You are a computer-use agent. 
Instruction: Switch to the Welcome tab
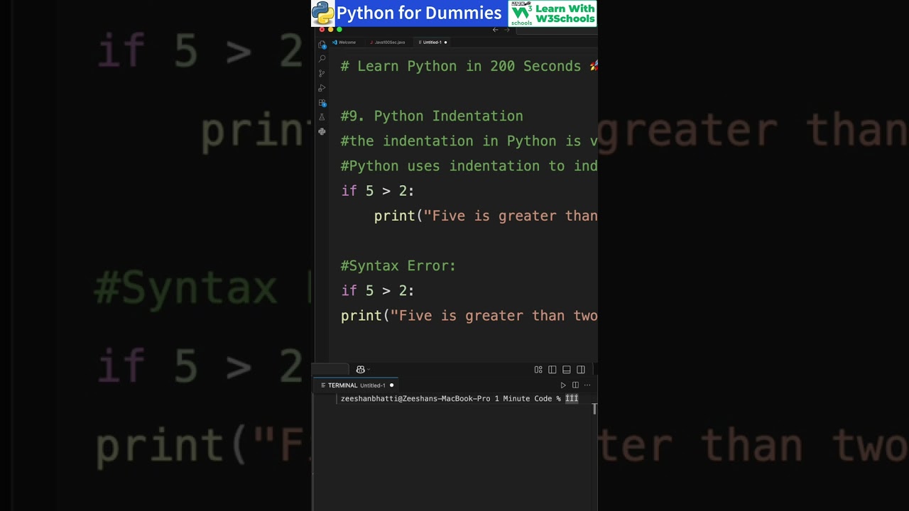[x=345, y=43]
